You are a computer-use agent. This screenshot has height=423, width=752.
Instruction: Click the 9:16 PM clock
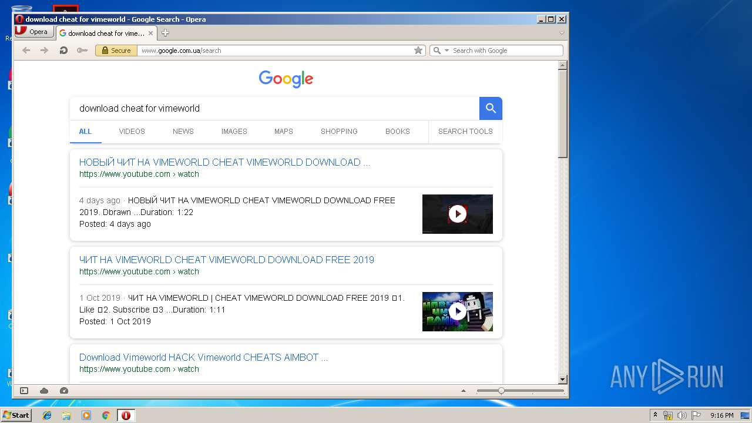(x=721, y=415)
